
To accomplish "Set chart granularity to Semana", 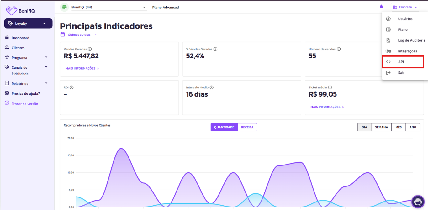I will point(382,127).
